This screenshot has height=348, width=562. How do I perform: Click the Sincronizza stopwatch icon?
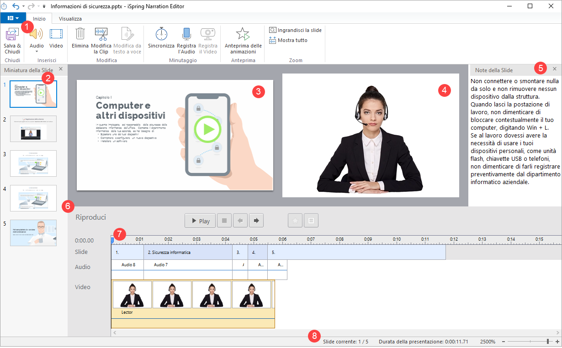coord(161,34)
